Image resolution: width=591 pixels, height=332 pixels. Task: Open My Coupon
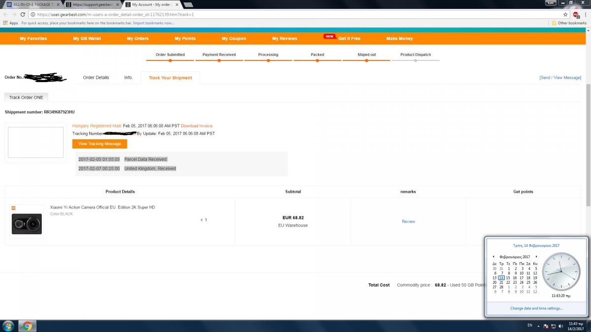pyautogui.click(x=234, y=38)
